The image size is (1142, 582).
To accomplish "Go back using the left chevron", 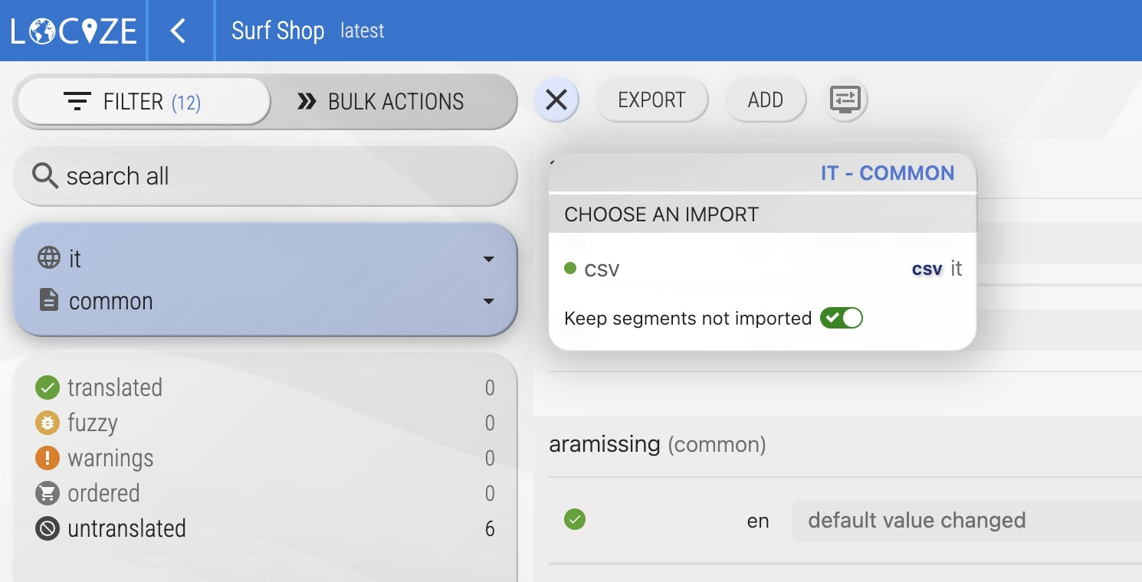I will pyautogui.click(x=179, y=31).
